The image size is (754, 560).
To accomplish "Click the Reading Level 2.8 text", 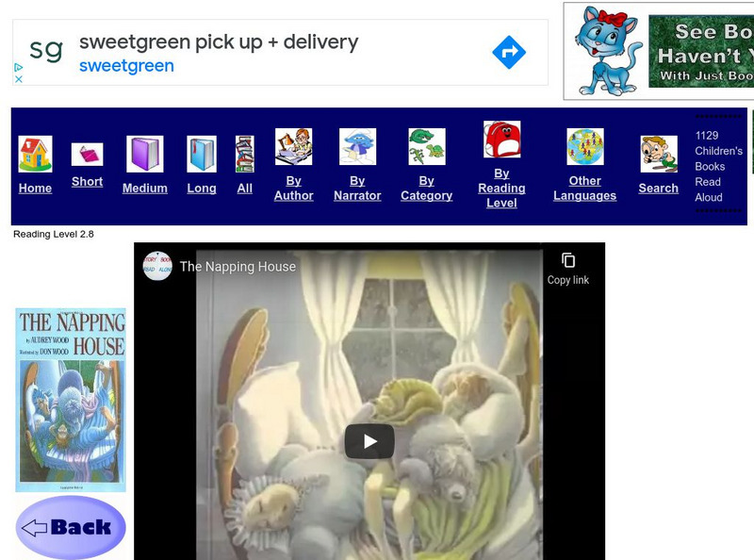I will tap(54, 235).
